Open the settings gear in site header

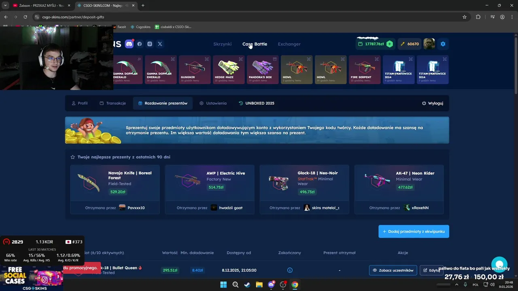pyautogui.click(x=443, y=44)
